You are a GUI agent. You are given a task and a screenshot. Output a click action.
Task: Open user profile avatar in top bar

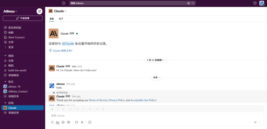point(262,3)
